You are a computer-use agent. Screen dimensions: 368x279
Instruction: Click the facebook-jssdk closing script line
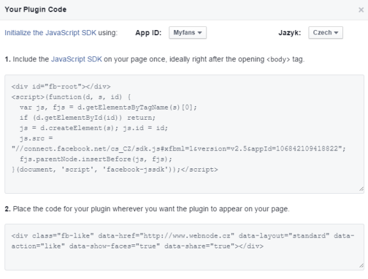pos(114,170)
